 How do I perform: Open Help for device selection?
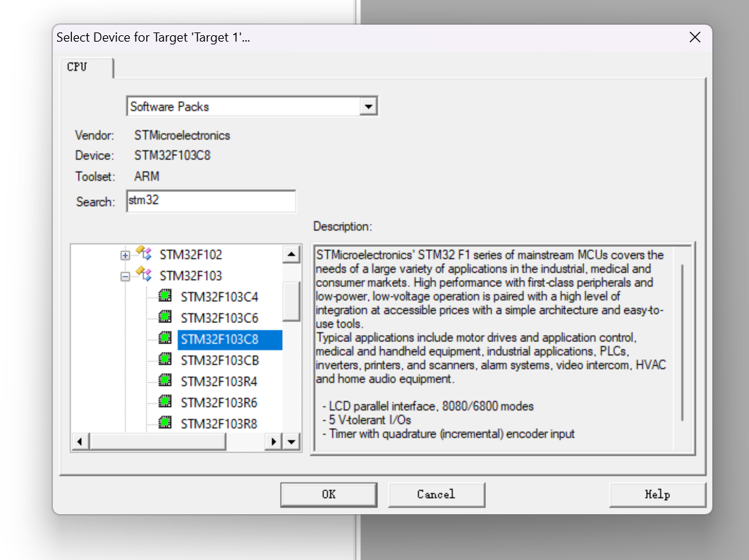(657, 494)
